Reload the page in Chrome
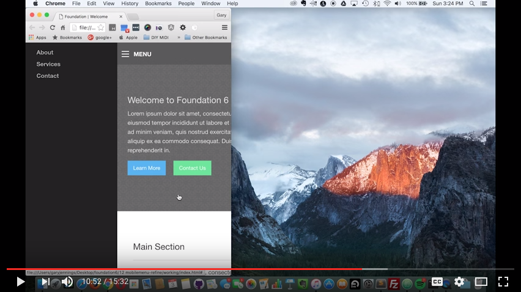 [x=53, y=27]
